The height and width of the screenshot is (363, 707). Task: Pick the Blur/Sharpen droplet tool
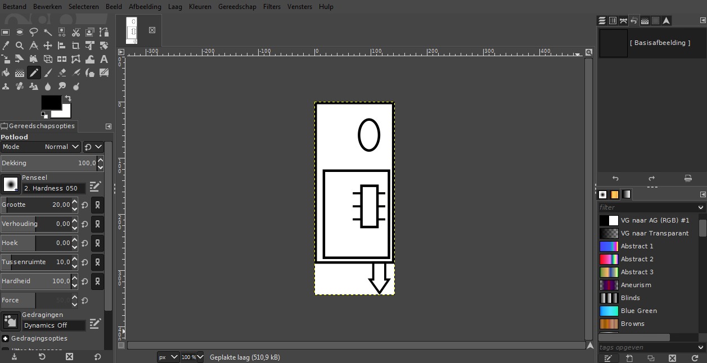tap(48, 86)
